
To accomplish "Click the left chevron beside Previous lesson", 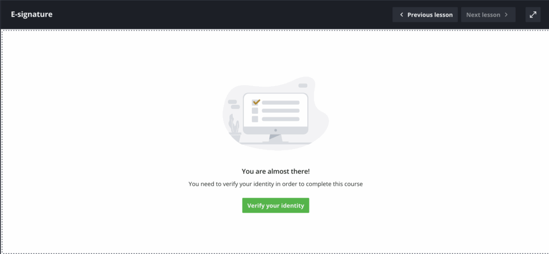I will point(402,14).
